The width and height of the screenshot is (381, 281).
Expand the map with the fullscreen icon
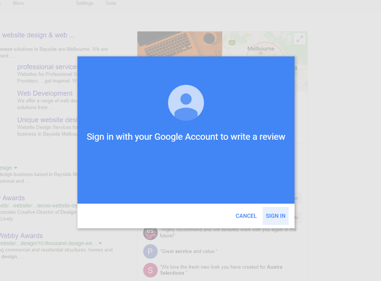click(300, 39)
